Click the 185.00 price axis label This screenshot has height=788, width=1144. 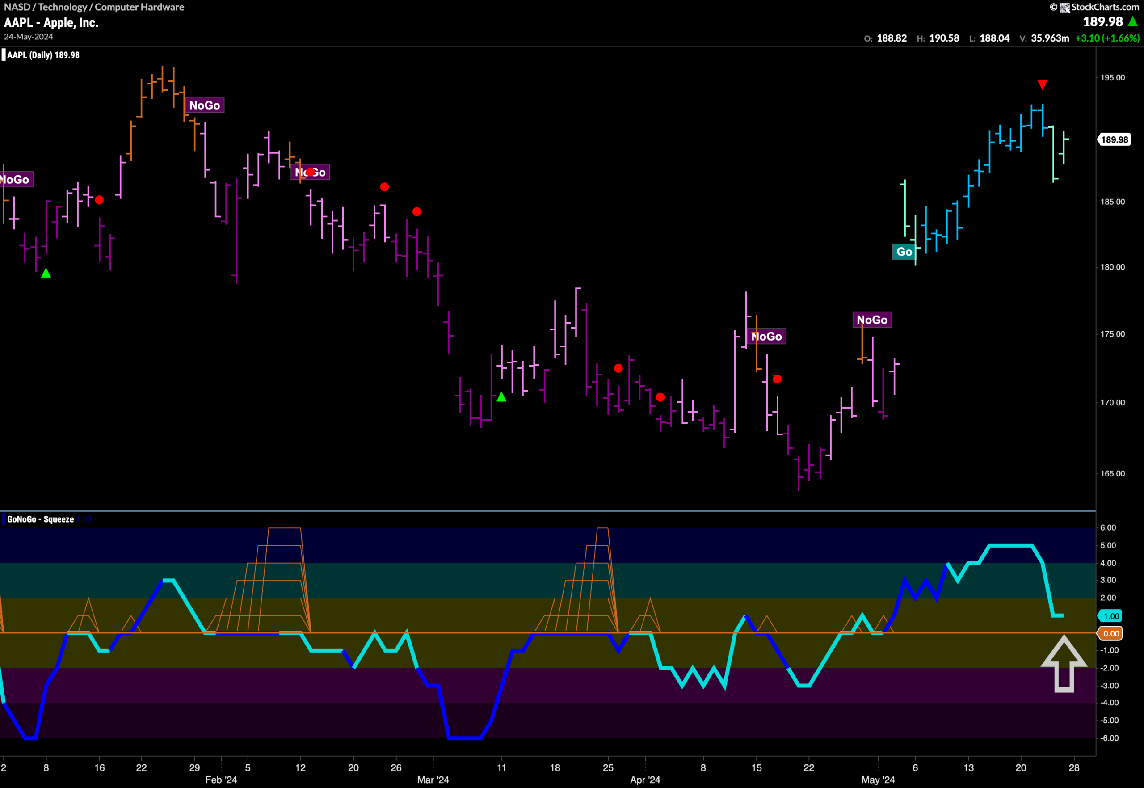click(x=1113, y=202)
